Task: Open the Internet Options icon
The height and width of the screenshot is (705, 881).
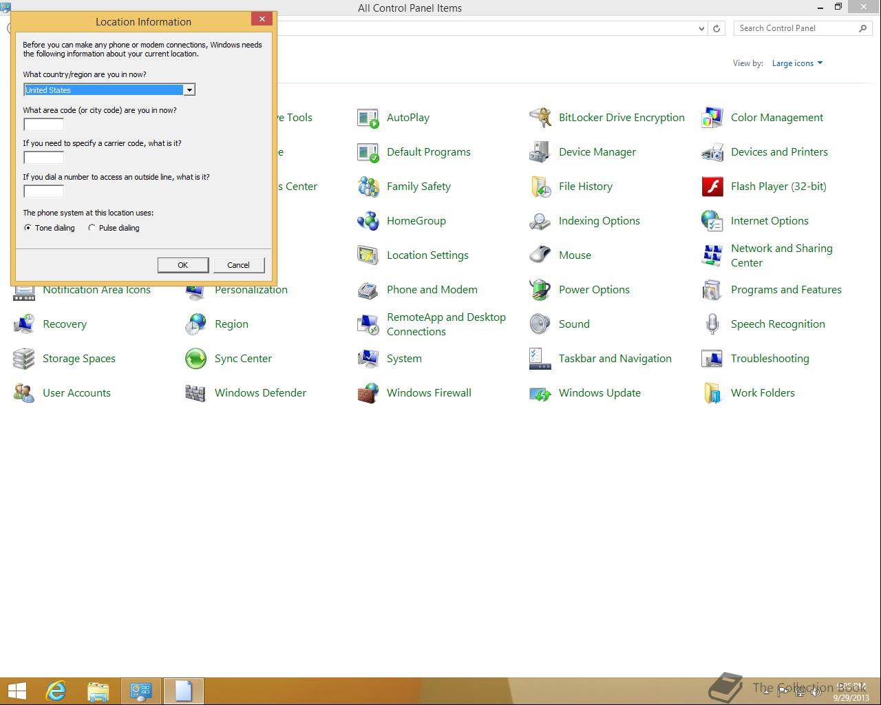Action: pos(712,221)
